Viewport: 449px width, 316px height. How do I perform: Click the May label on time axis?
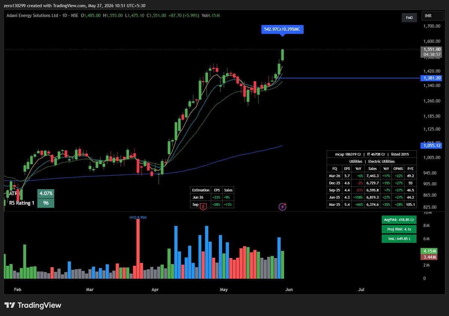223,289
